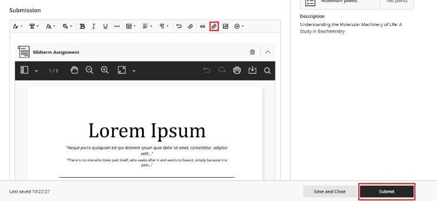Select the Midterm Assignment title text
Viewport: 437px width, 201px height.
(x=56, y=52)
